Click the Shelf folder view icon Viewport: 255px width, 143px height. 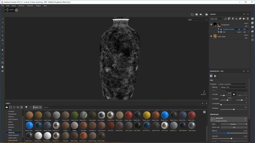pyautogui.click(x=7, y=107)
